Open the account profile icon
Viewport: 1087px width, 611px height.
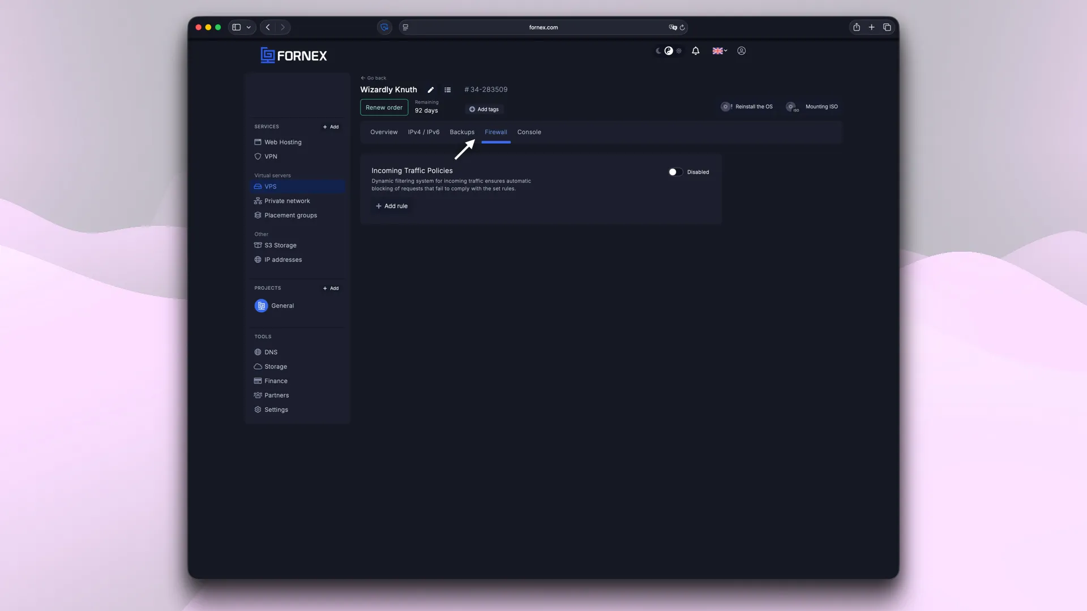(741, 51)
